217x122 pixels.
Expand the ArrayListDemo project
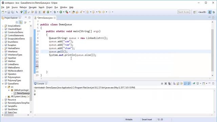[x=3, y=26]
